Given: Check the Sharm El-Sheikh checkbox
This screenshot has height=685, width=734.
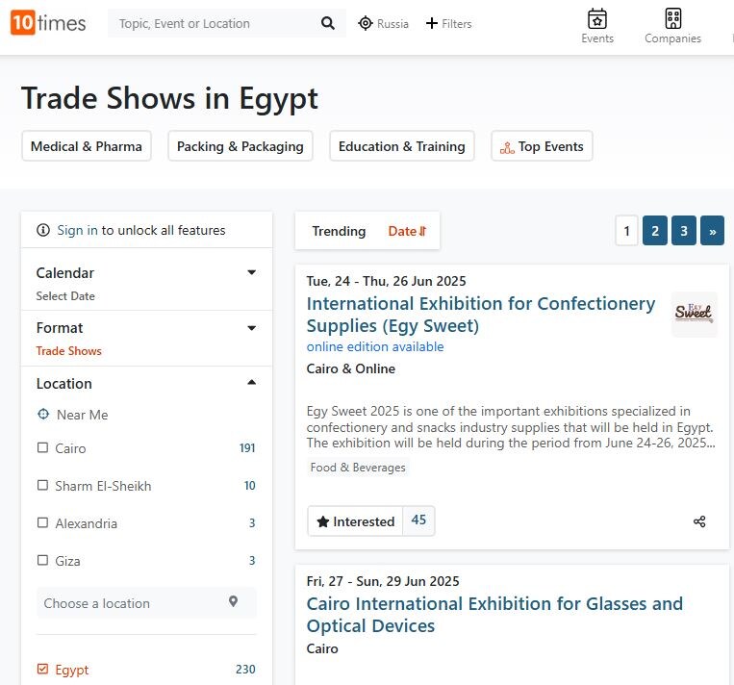Looking at the screenshot, I should [x=42, y=485].
